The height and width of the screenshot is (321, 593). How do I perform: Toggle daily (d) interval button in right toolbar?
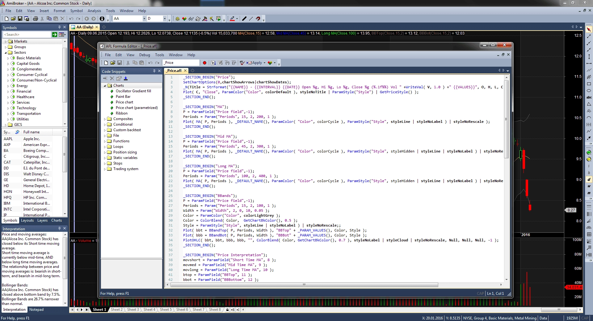click(x=589, y=179)
